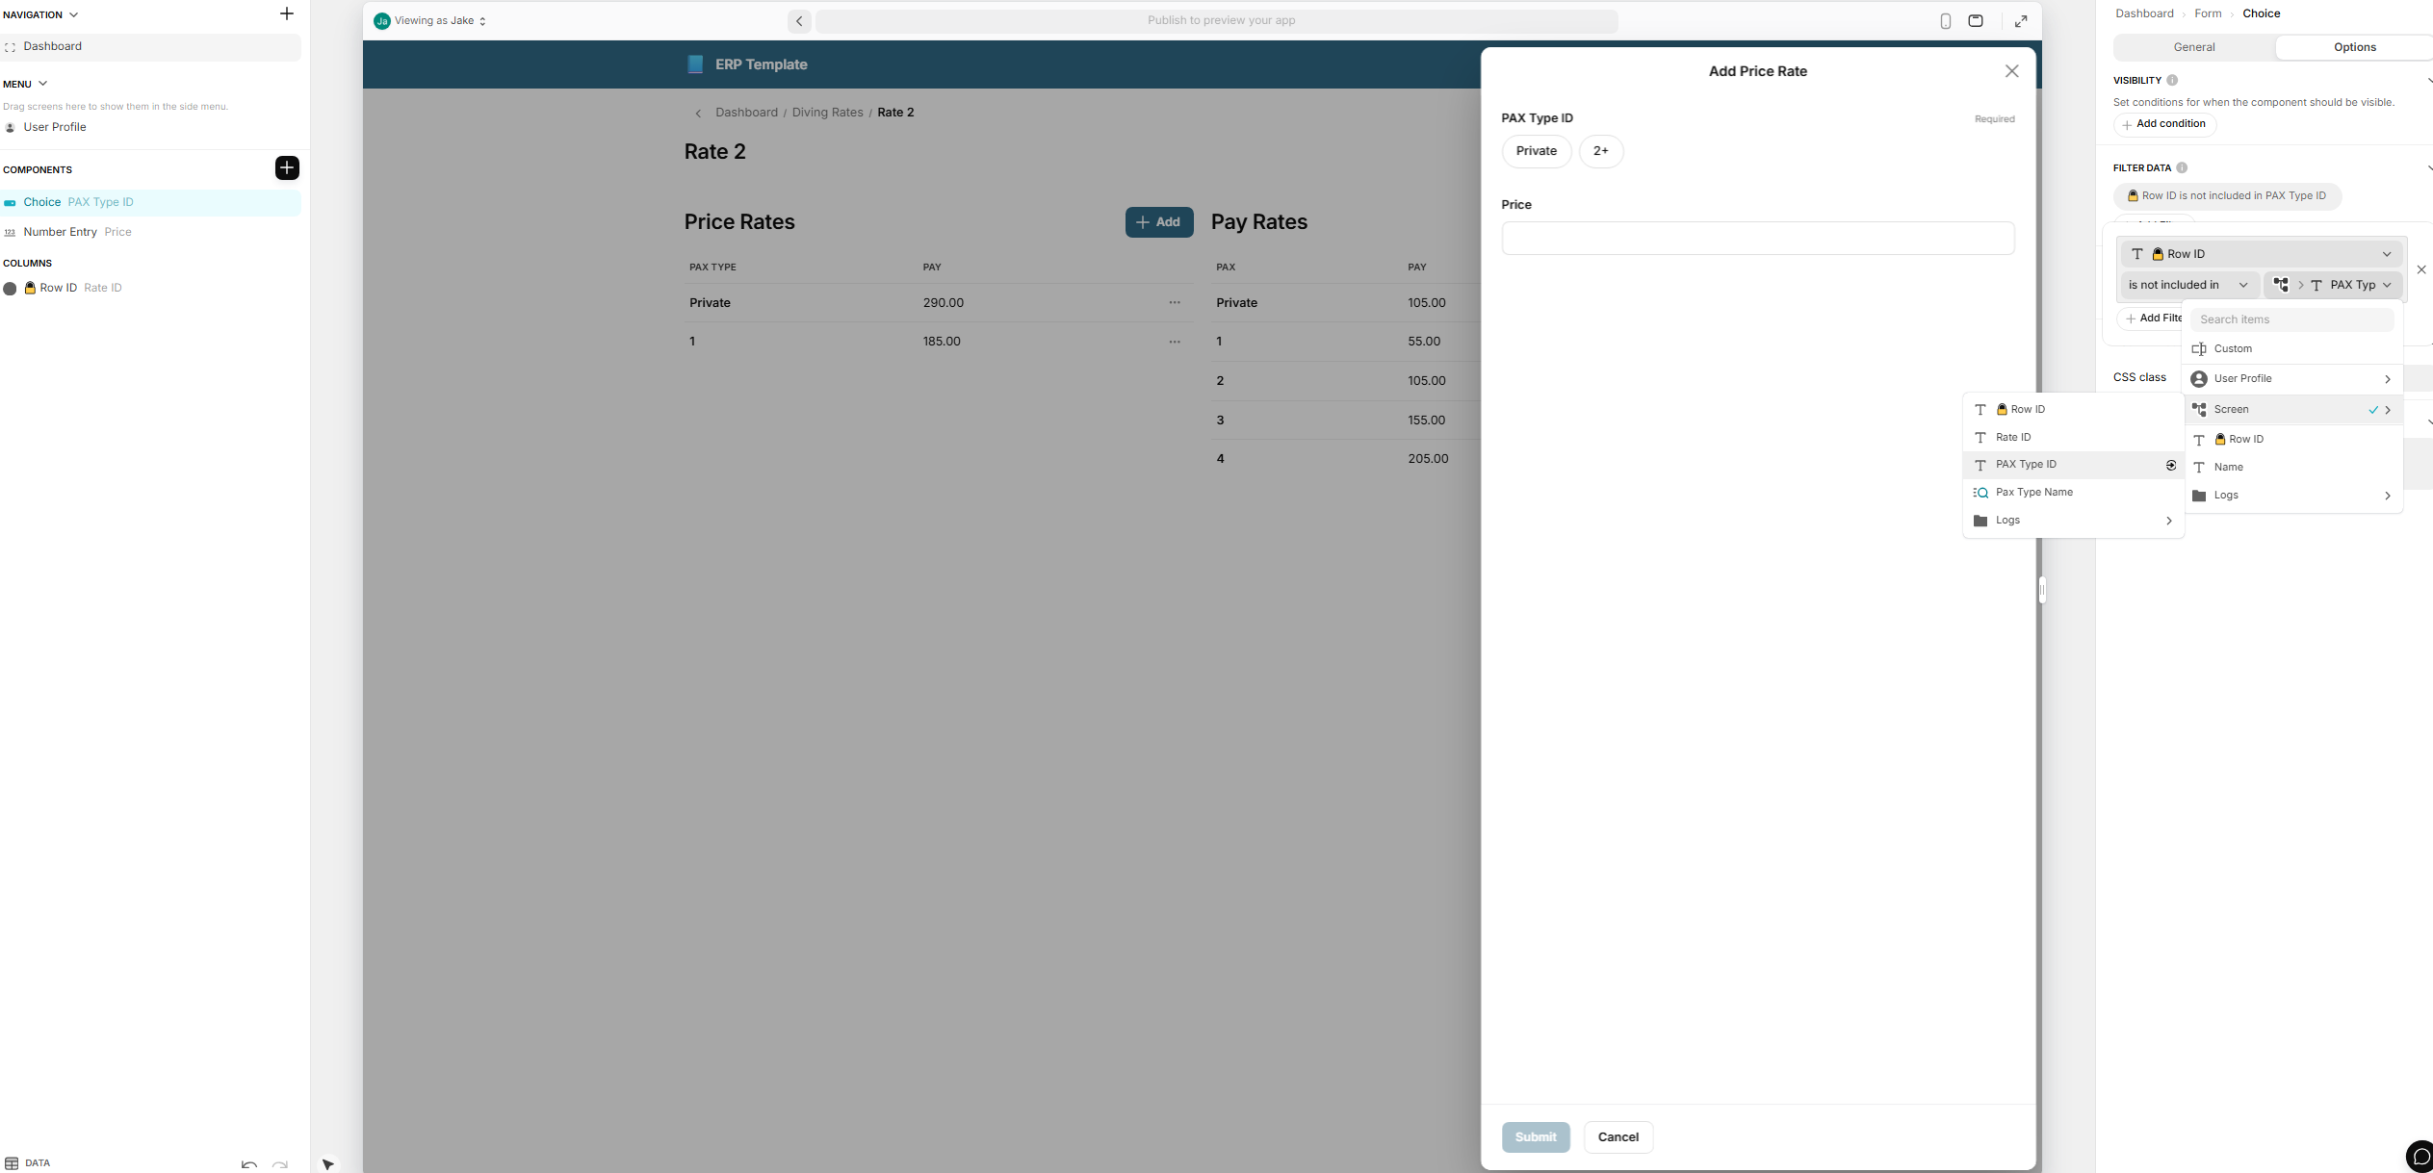The width and height of the screenshot is (2433, 1173).
Task: Click the undo arrow icon
Action: pos(249,1164)
